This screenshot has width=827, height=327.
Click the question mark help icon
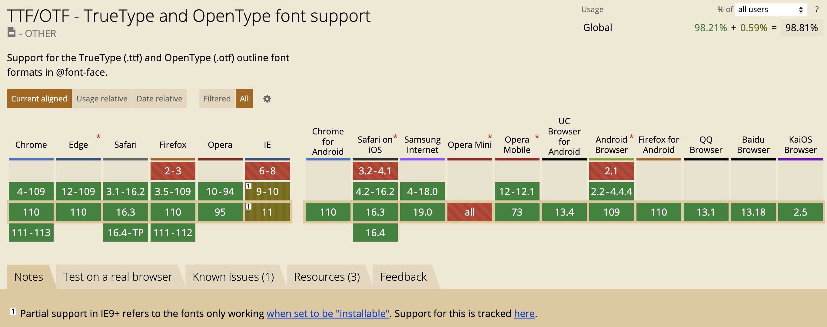[817, 10]
